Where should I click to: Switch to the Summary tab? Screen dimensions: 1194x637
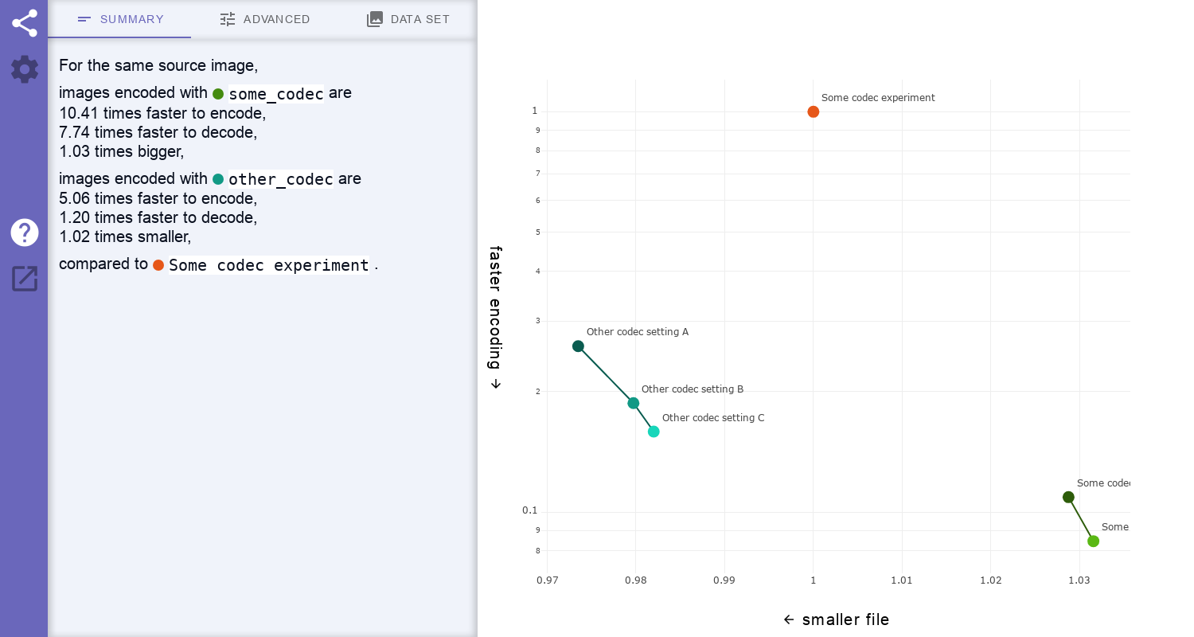pyautogui.click(x=120, y=19)
